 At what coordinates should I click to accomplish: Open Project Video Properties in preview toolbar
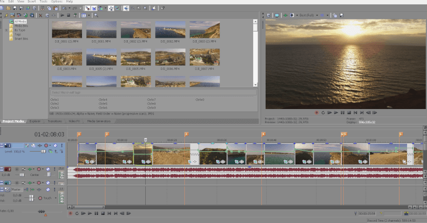(269, 15)
